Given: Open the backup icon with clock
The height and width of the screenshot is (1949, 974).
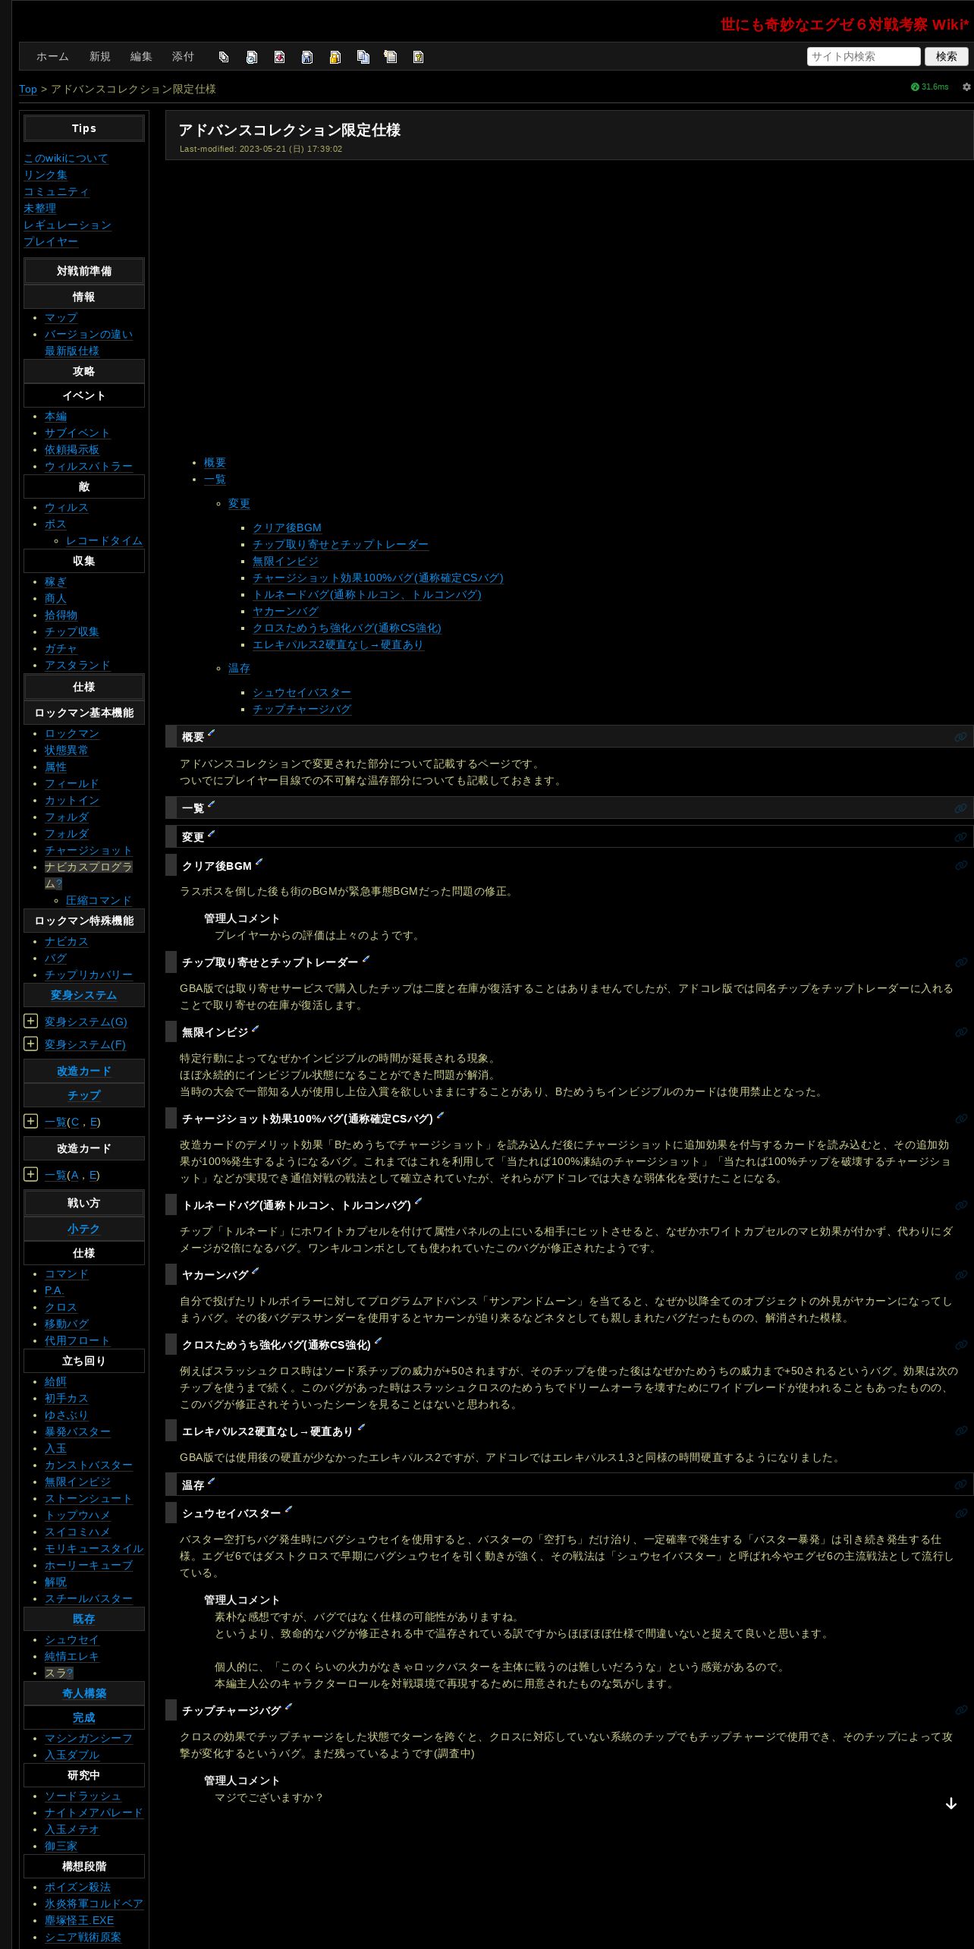Looking at the screenshot, I should click(x=252, y=57).
